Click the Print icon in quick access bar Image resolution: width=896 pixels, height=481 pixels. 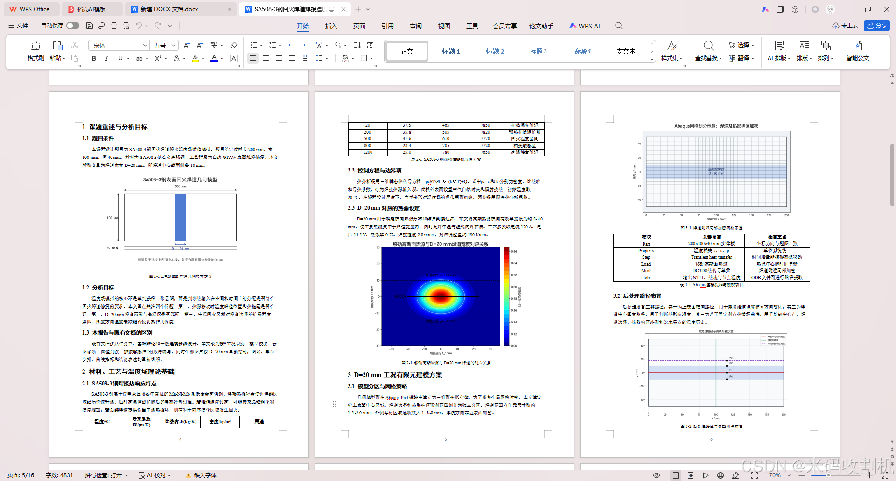(x=113, y=26)
